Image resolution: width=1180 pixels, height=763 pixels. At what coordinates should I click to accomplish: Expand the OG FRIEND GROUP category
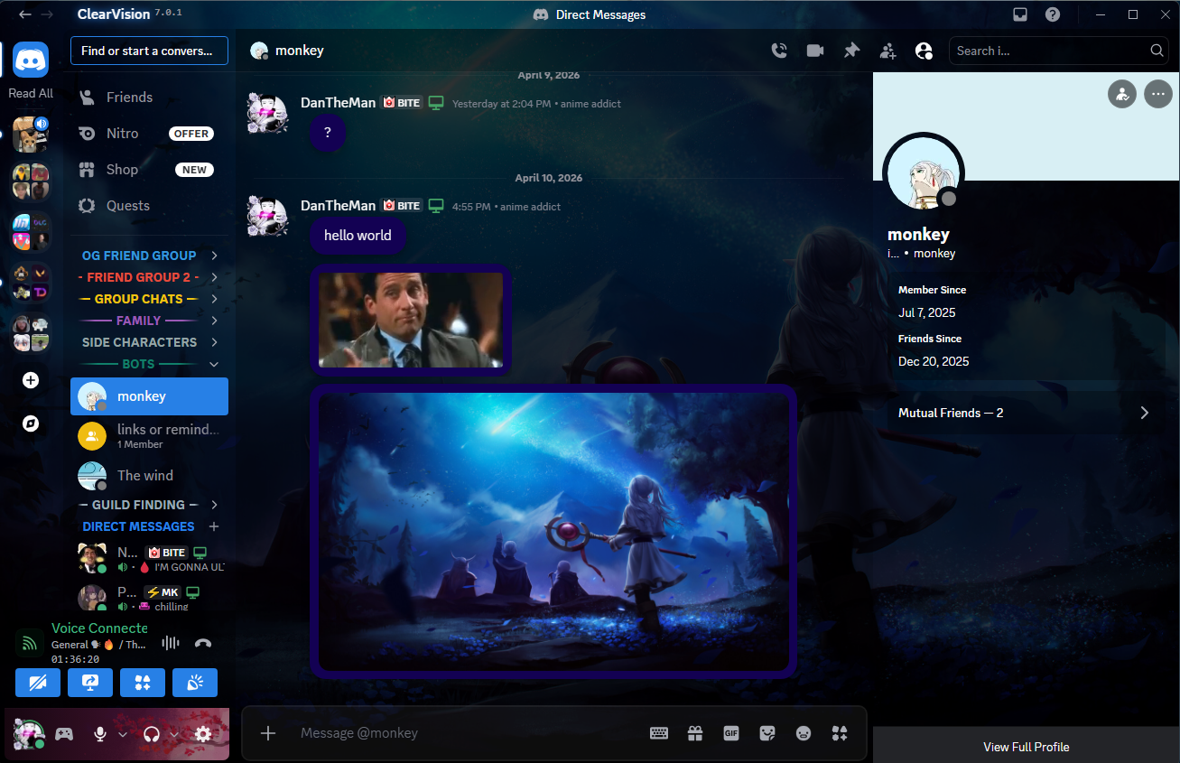click(214, 255)
